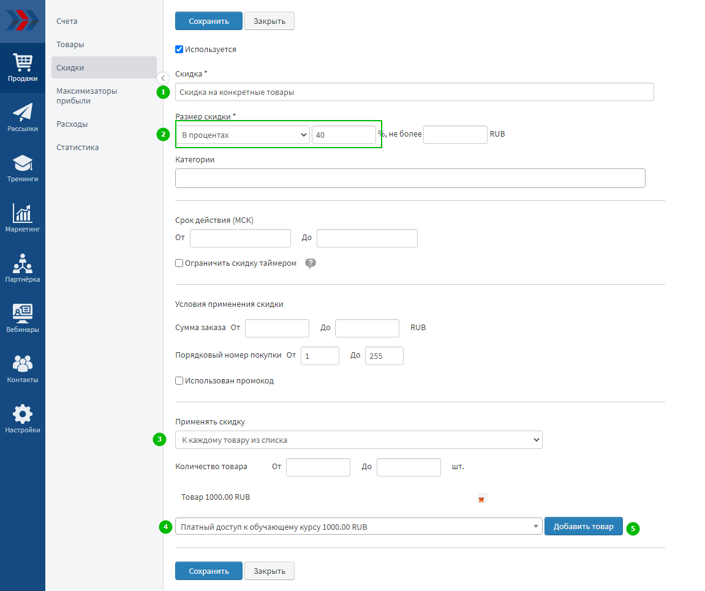
Task: Open the Партнёрка section icon
Action: click(x=23, y=268)
